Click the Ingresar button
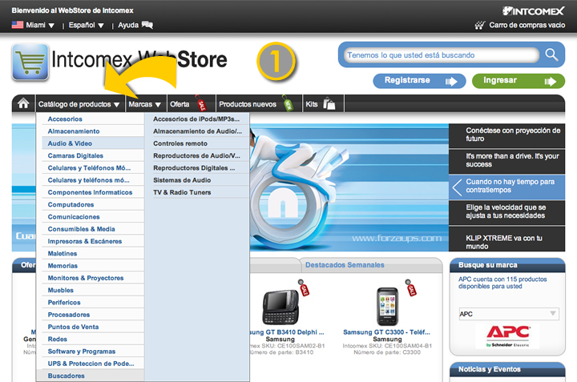The image size is (577, 382). pyautogui.click(x=518, y=81)
